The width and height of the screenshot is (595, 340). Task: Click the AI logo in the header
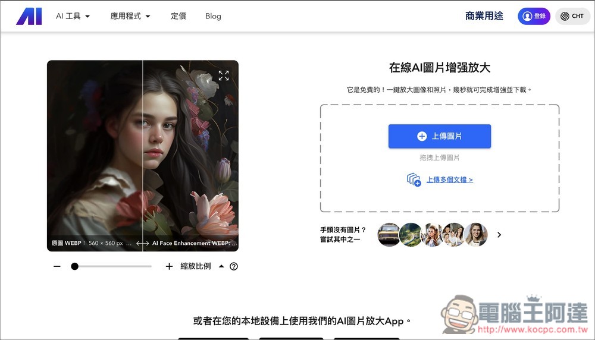[x=29, y=16]
